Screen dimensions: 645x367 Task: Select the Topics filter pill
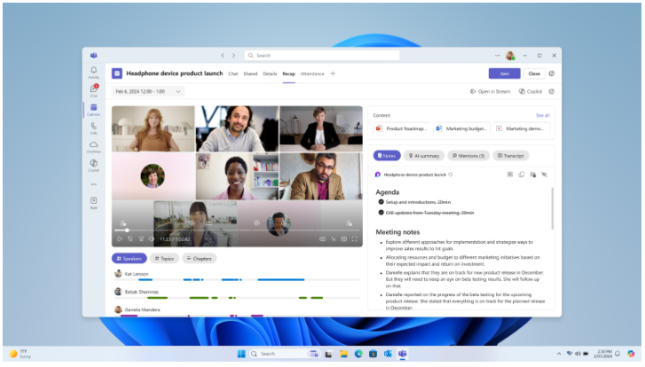pyautogui.click(x=164, y=259)
